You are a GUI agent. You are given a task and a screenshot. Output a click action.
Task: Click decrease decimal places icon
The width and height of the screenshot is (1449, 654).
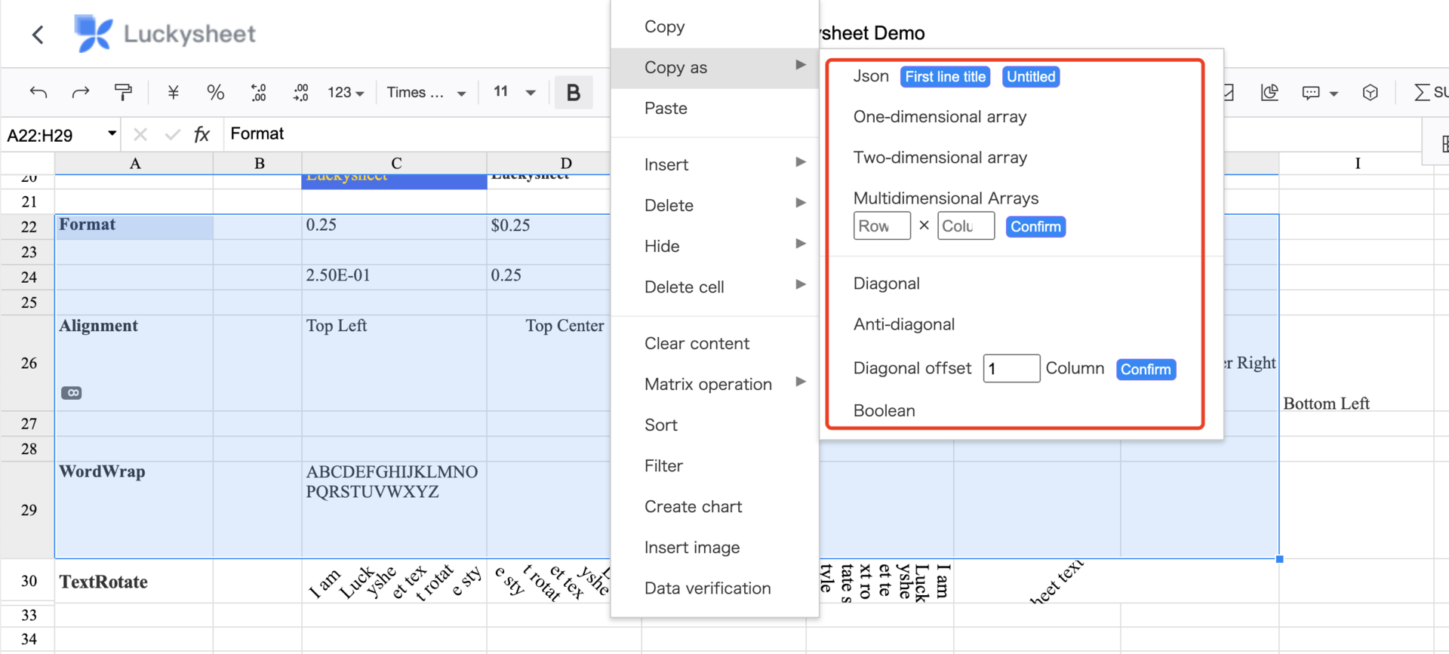click(258, 93)
